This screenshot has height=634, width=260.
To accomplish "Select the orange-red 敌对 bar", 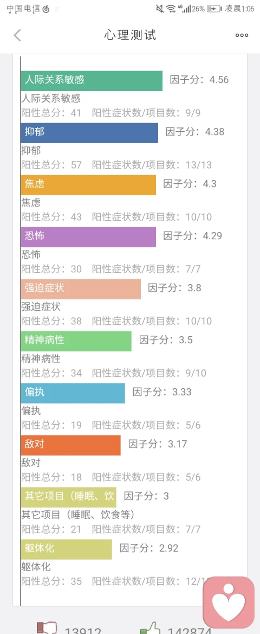I will 70,445.
